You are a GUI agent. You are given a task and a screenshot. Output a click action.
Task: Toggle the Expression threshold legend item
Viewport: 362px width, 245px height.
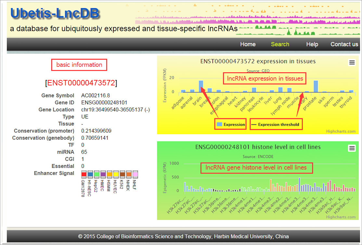(276, 124)
